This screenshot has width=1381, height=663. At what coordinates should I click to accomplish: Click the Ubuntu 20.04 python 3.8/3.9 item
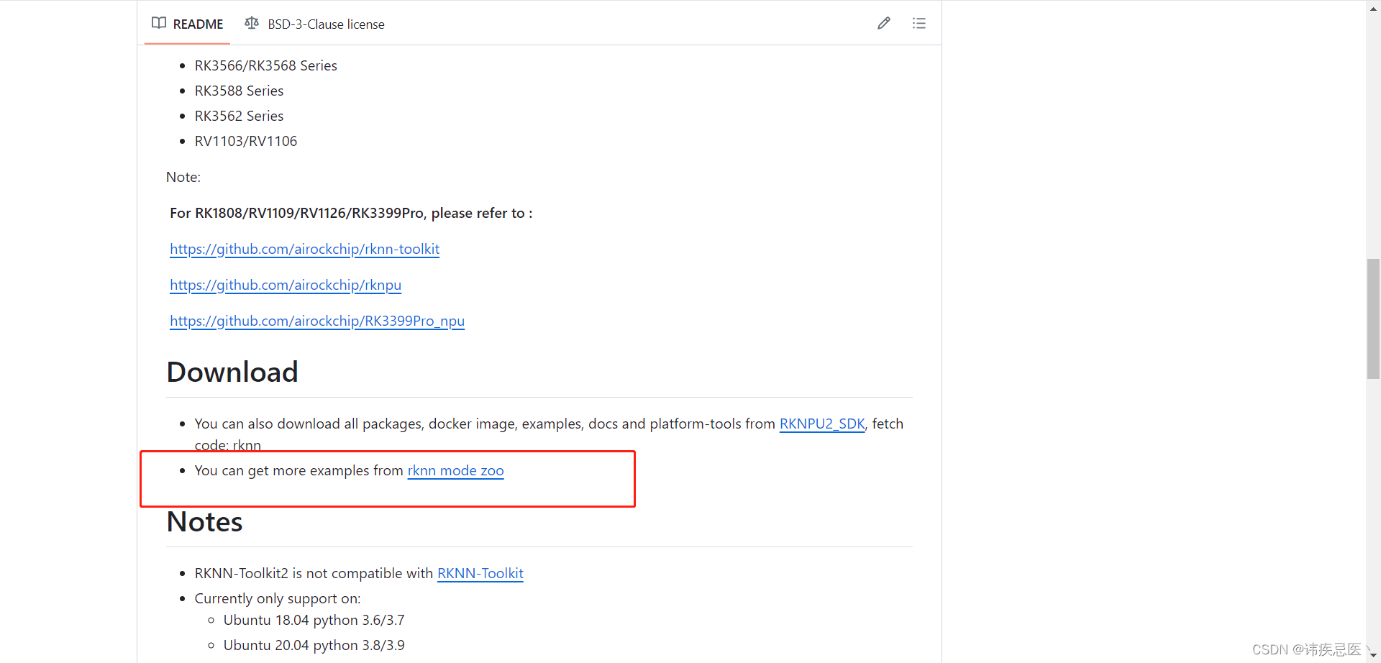click(x=314, y=645)
